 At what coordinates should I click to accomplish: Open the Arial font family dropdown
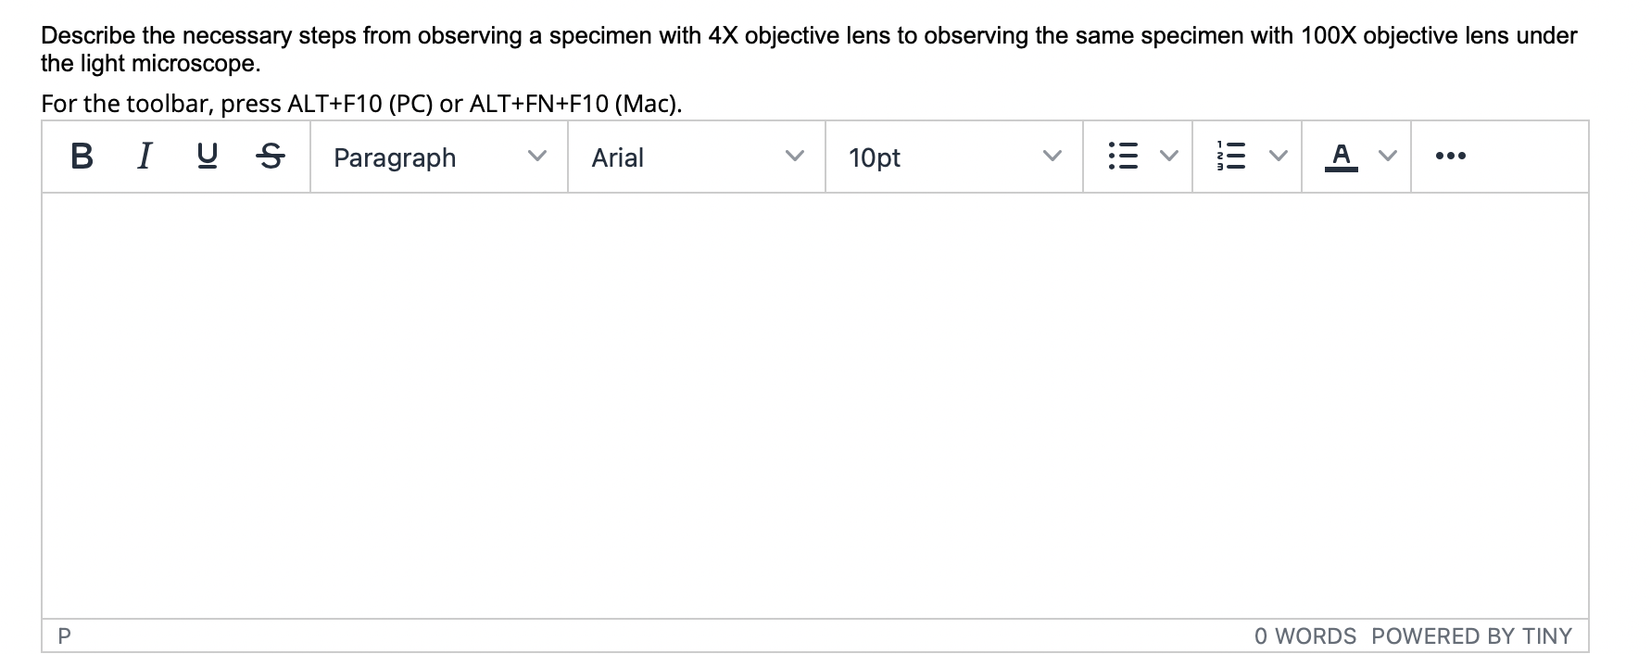click(x=696, y=157)
